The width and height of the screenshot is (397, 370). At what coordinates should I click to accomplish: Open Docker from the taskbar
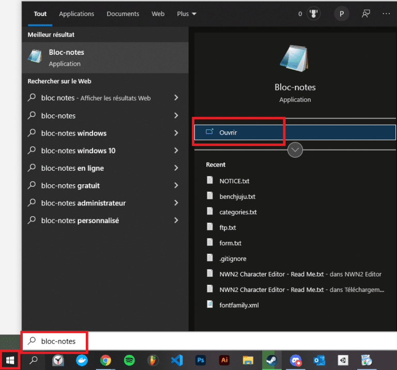click(82, 360)
